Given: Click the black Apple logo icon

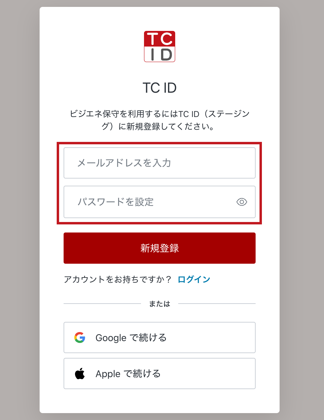Looking at the screenshot, I should (x=80, y=373).
